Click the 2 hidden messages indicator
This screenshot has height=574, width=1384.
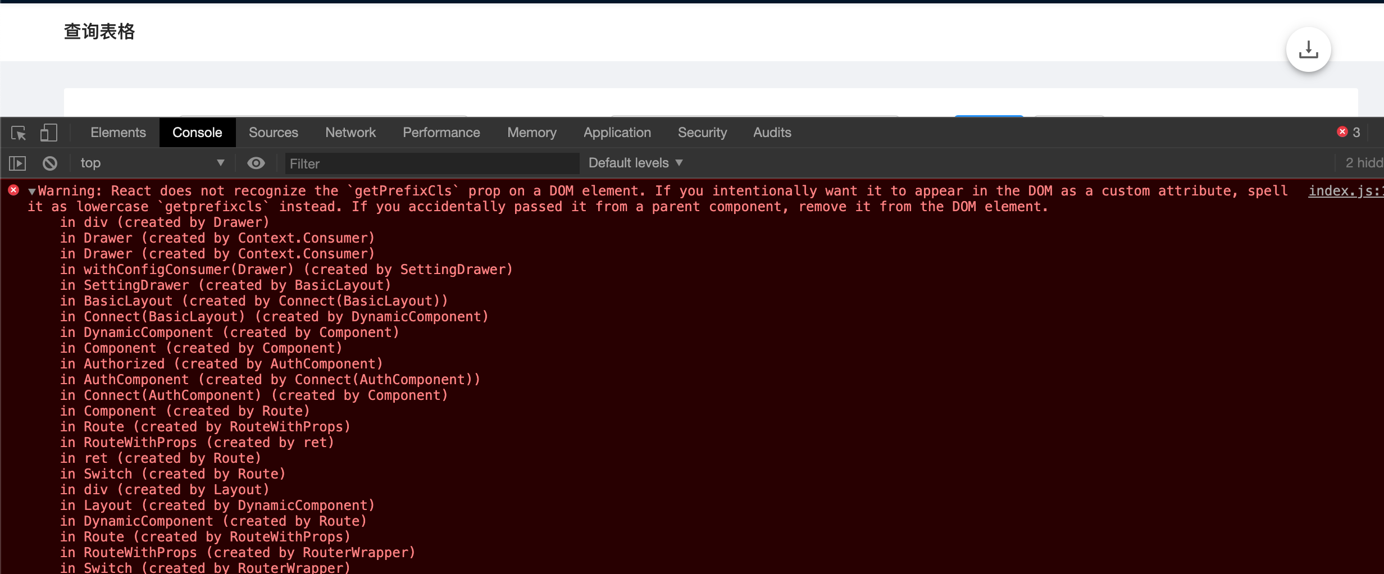coord(1364,163)
